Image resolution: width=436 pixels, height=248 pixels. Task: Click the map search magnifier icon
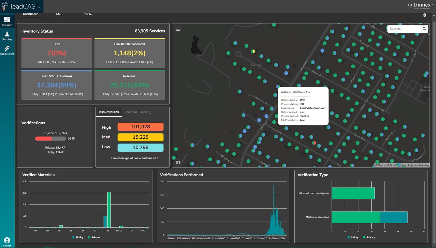point(424,29)
